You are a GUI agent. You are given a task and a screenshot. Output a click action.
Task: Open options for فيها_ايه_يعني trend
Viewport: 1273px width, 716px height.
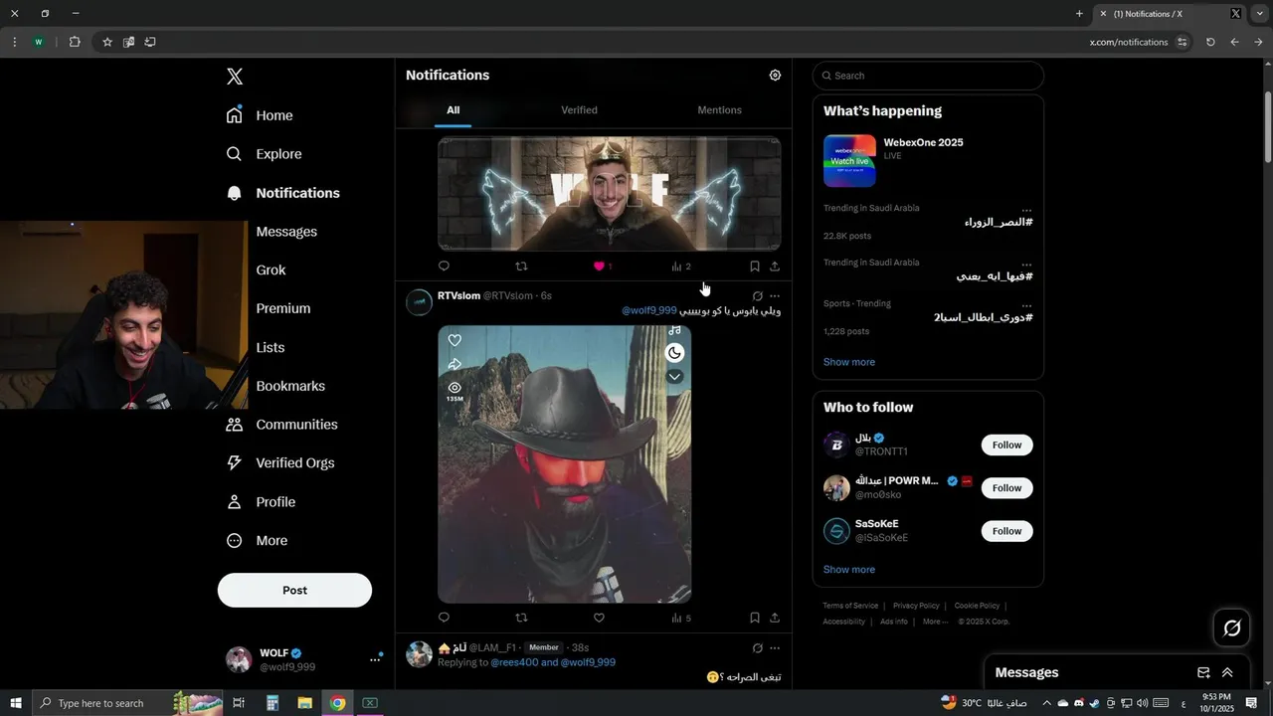[1026, 265]
